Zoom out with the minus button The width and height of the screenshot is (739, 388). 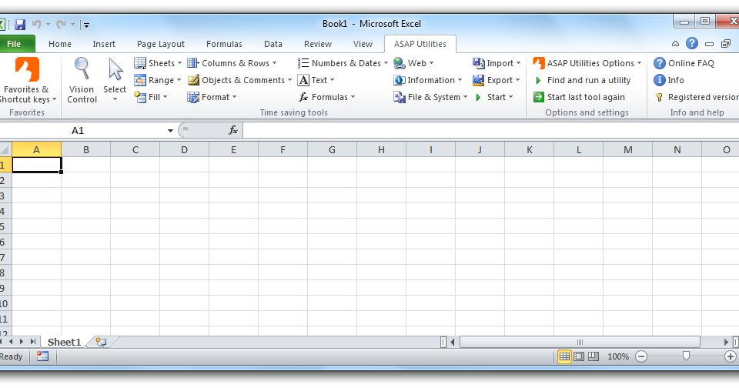[641, 357]
